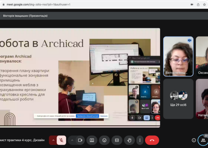Open the meeting details info icon

tap(194, 140)
